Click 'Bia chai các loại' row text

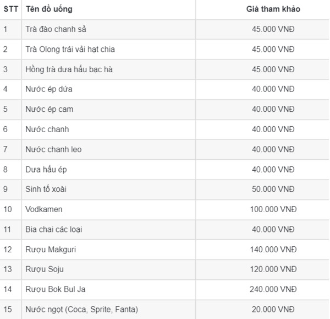pos(54,229)
